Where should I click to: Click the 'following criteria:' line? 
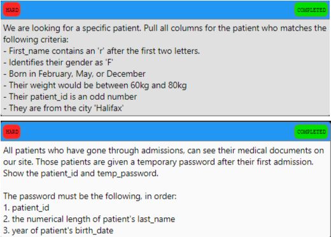pos(36,39)
